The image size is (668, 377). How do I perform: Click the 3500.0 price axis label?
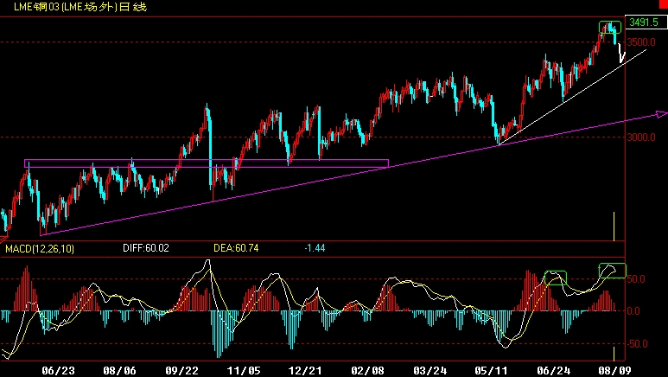point(641,42)
